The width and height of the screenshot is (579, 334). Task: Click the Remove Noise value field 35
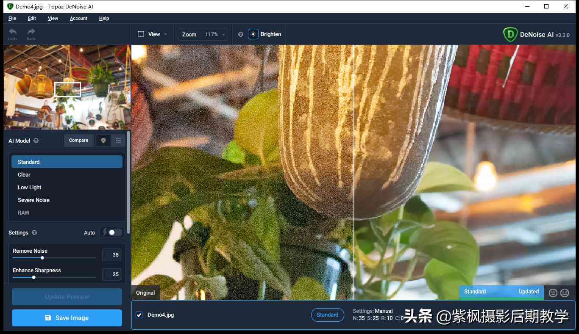[112, 255]
